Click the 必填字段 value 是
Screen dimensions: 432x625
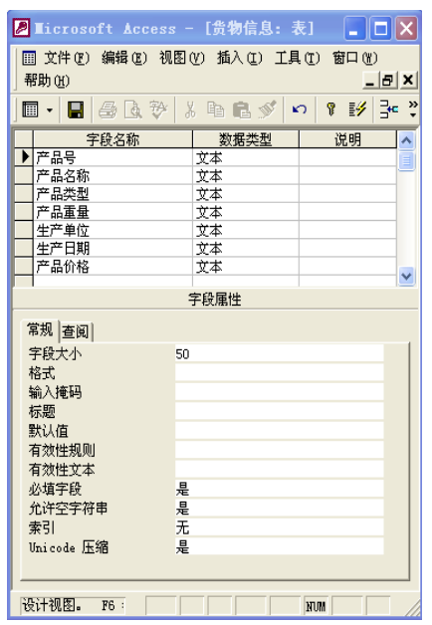pos(280,489)
